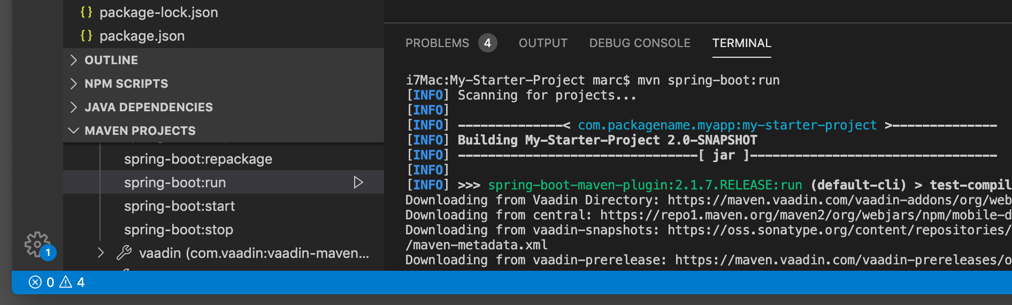Expand the OUTLINE section

224,60
